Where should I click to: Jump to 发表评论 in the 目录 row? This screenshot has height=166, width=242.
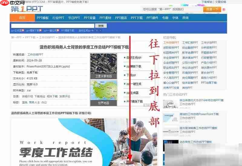pos(65,96)
